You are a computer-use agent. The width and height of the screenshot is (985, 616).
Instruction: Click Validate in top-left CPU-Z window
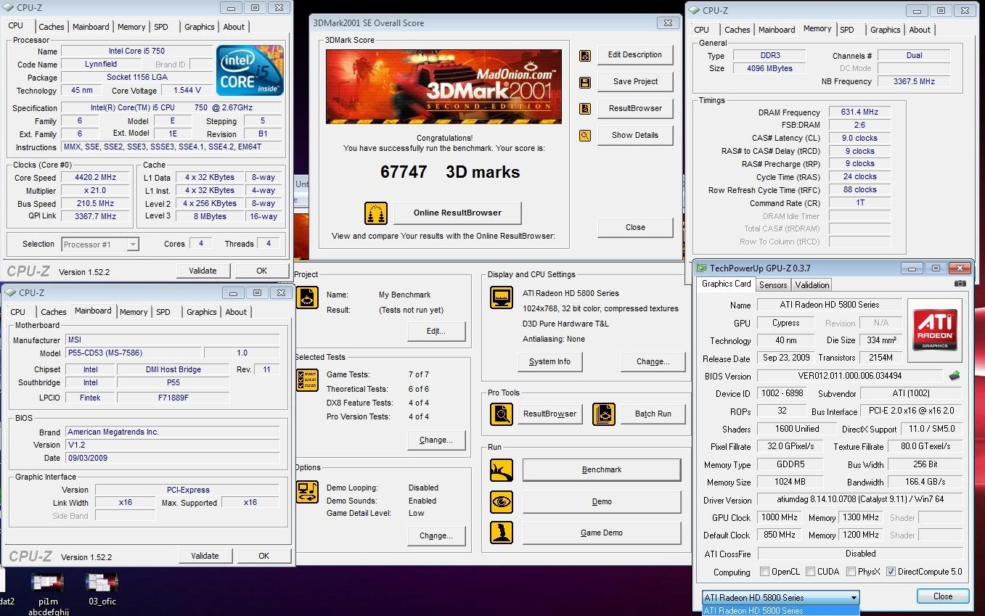point(203,271)
